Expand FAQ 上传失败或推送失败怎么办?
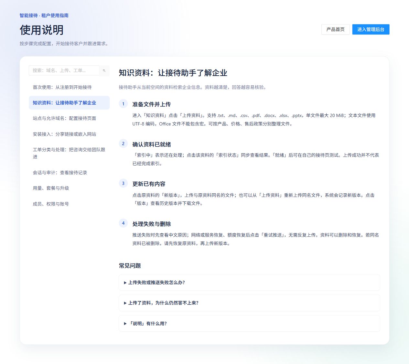 (249, 283)
